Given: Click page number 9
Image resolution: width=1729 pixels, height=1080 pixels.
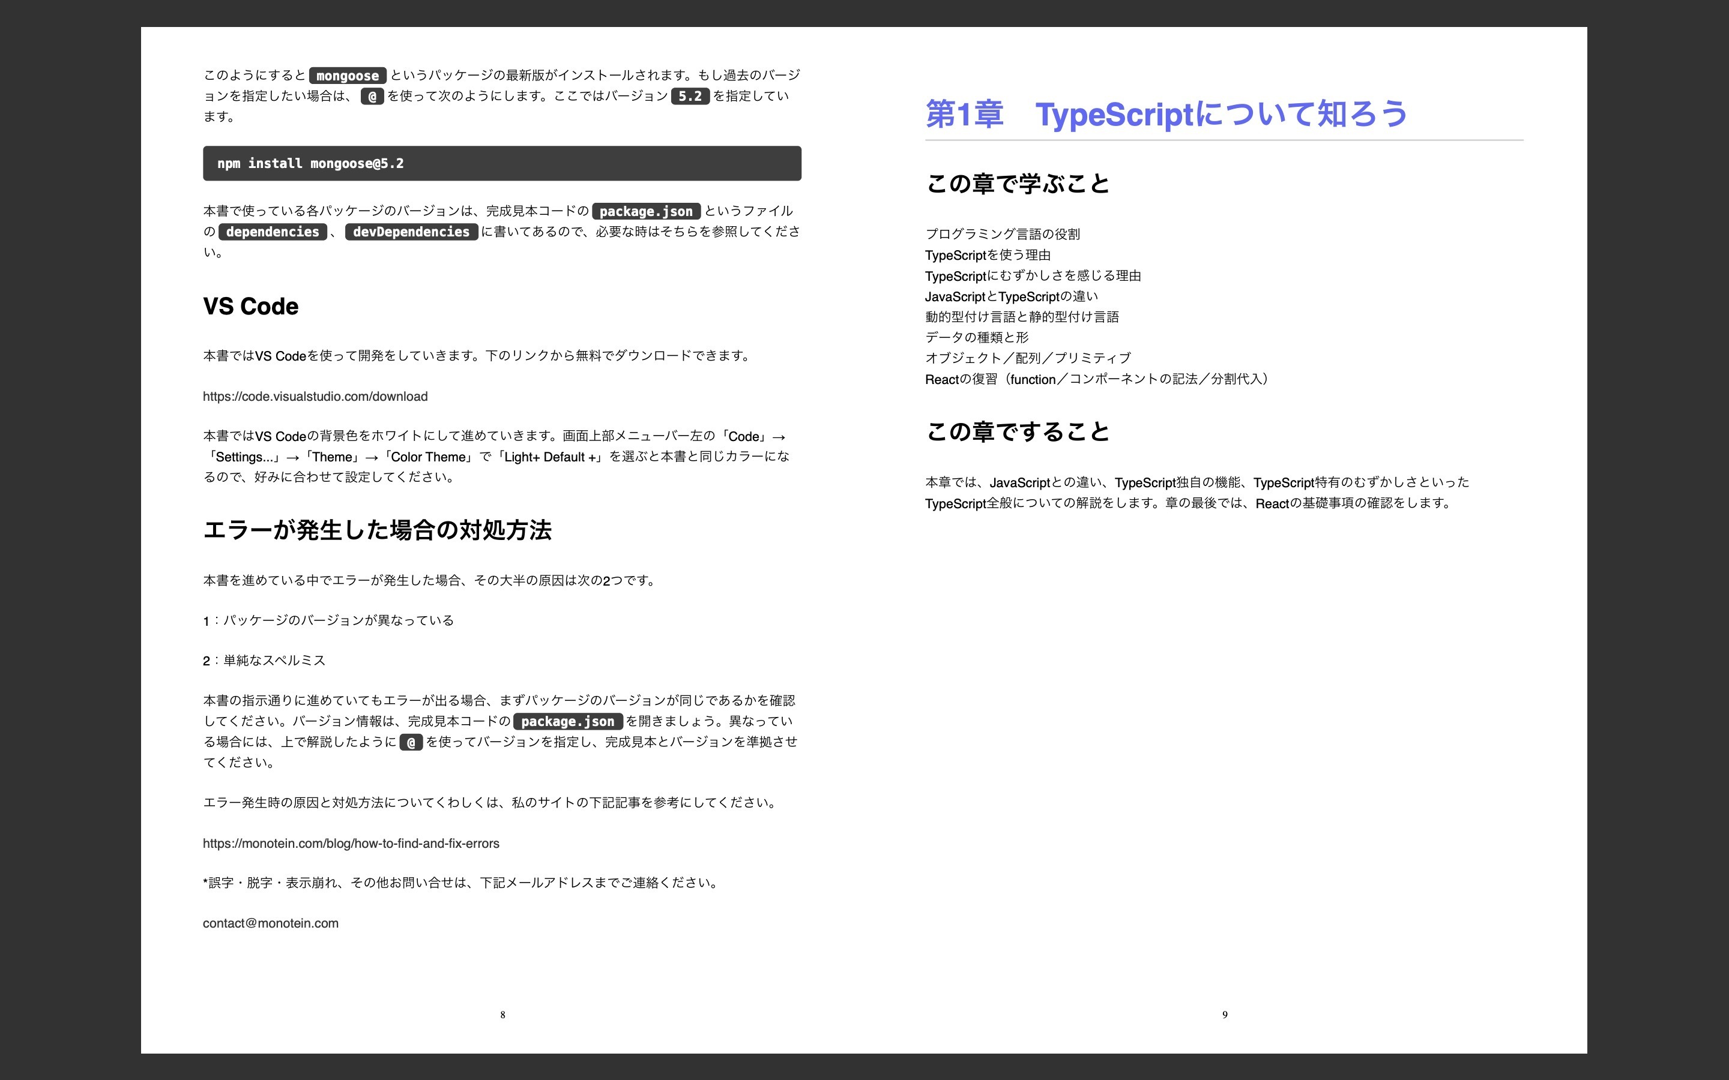Looking at the screenshot, I should click(x=1225, y=1013).
